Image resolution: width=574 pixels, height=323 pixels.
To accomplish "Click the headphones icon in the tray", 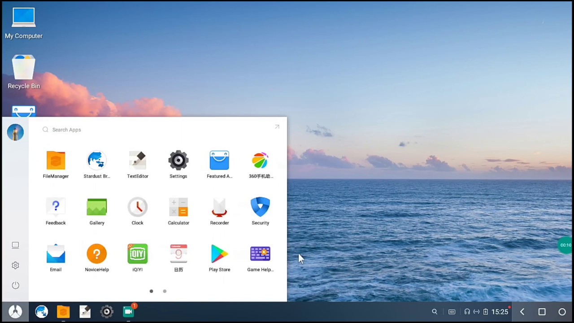I will coord(467,312).
